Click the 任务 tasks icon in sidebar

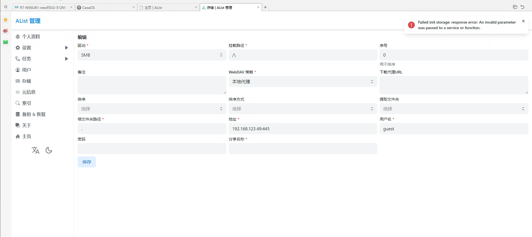coord(18,59)
